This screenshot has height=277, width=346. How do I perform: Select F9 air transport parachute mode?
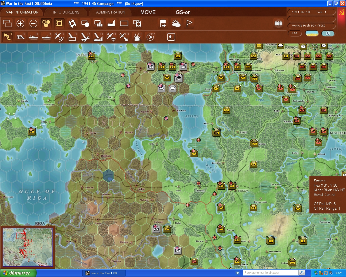pyautogui.click(x=111, y=37)
